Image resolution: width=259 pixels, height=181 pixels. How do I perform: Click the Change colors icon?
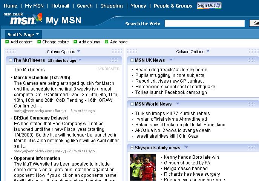(x=39, y=42)
